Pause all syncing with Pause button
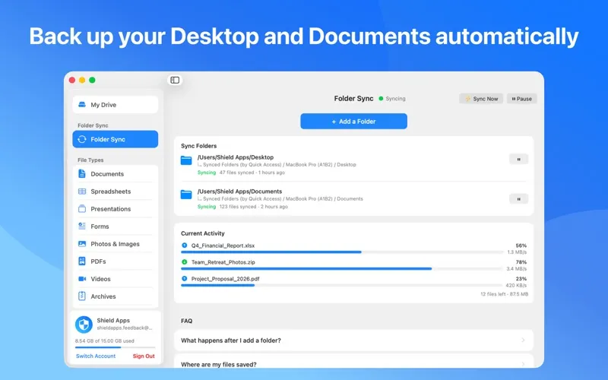Viewport: 608px width, 380px height. [x=521, y=99]
